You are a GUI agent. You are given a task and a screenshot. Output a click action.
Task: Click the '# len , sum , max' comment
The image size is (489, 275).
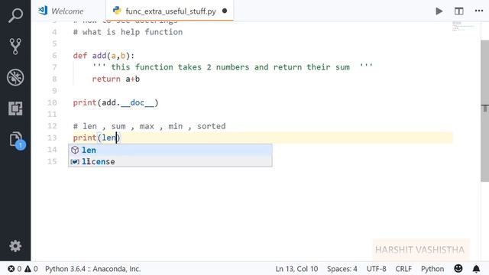[x=150, y=126]
